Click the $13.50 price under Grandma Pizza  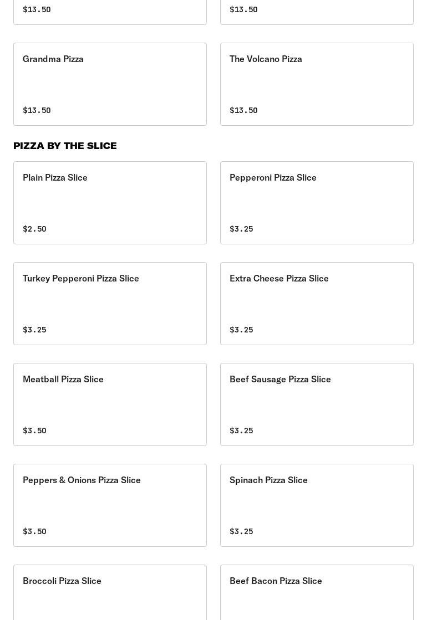[x=37, y=110]
